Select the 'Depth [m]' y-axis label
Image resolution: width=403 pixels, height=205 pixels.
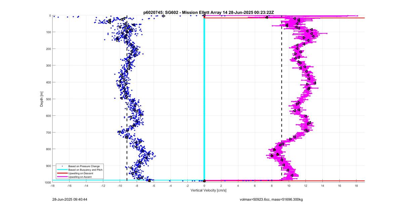click(x=42, y=99)
